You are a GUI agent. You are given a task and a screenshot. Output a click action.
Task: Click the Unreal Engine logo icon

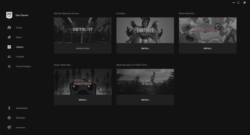pos(9,66)
